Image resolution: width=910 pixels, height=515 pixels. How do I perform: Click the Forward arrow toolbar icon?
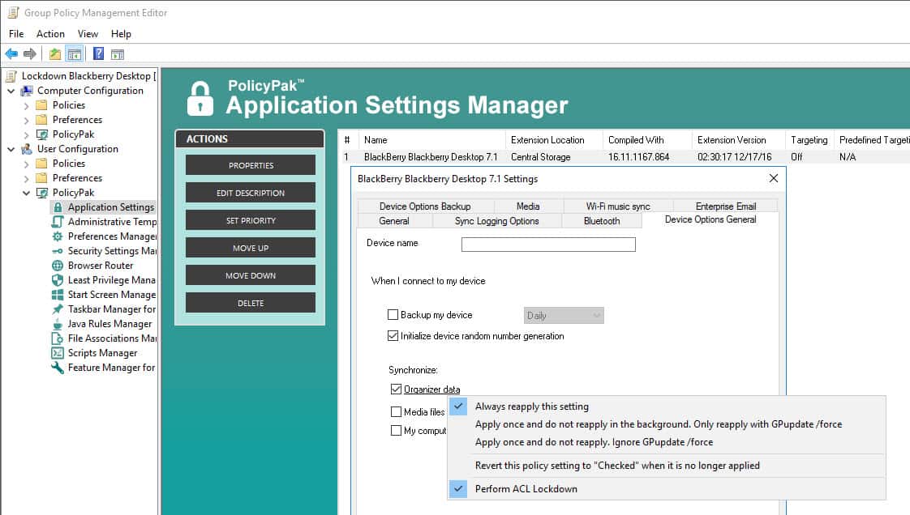pos(29,54)
